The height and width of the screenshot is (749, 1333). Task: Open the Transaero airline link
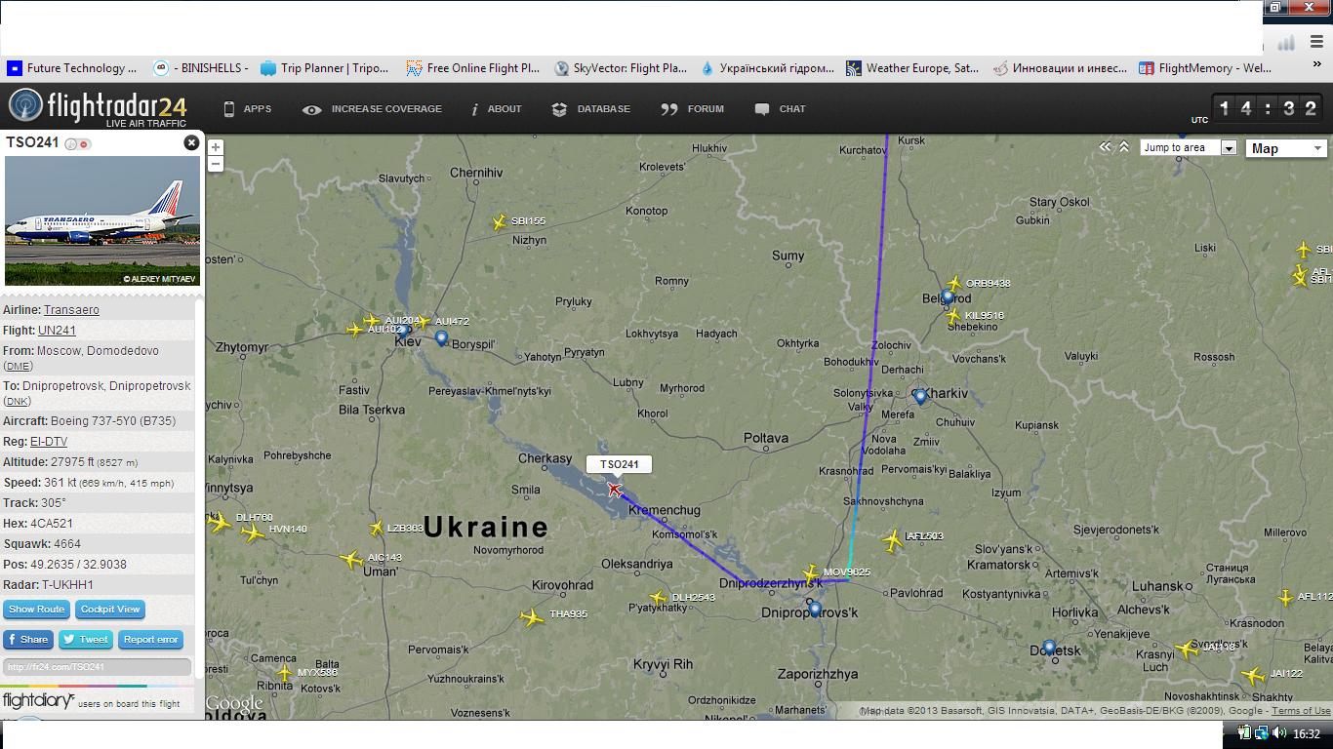(71, 310)
